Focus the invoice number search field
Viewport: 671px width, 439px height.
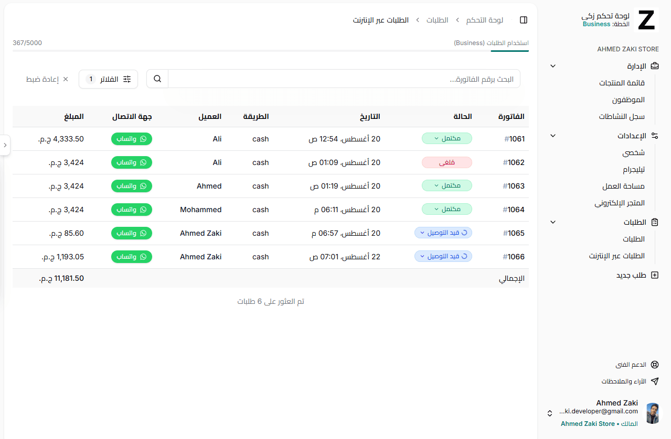click(x=344, y=79)
